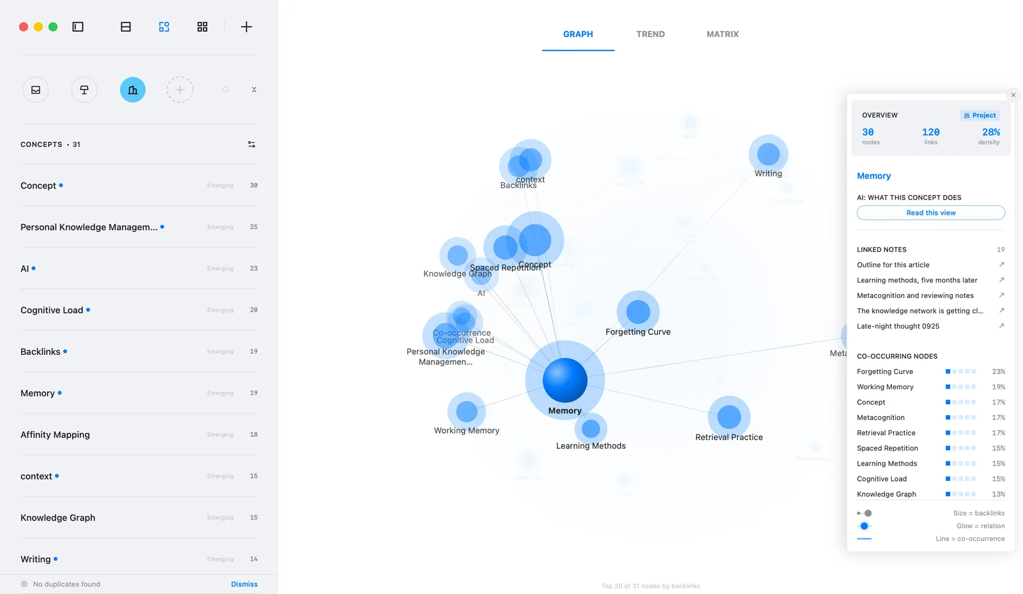Click the Learning Methods graph node
The image size is (1023, 594).
[x=591, y=429]
